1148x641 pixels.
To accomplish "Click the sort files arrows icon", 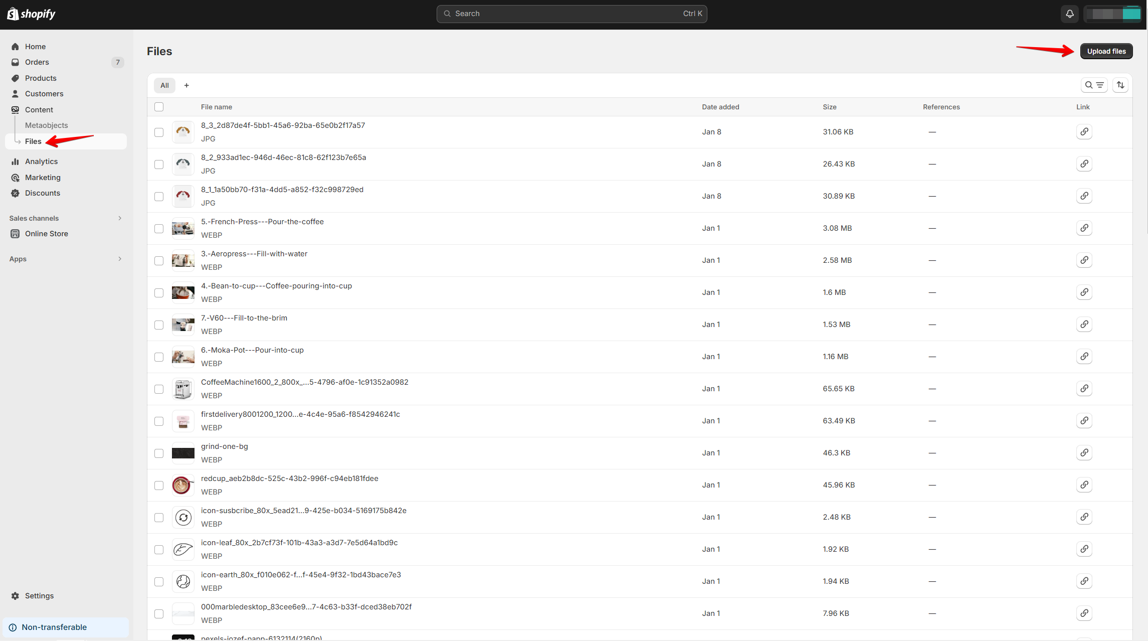I will coord(1120,85).
